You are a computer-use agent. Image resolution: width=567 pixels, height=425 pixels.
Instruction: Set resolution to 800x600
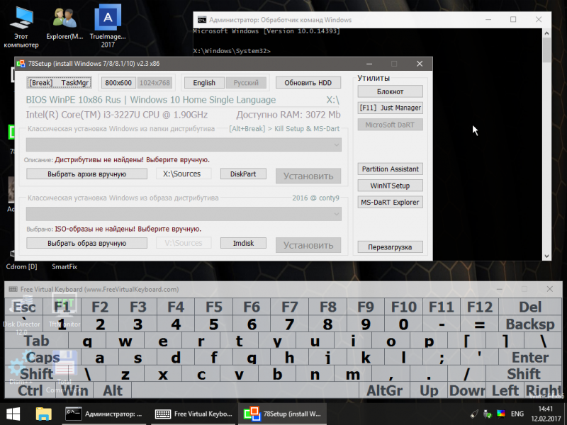[x=118, y=83]
